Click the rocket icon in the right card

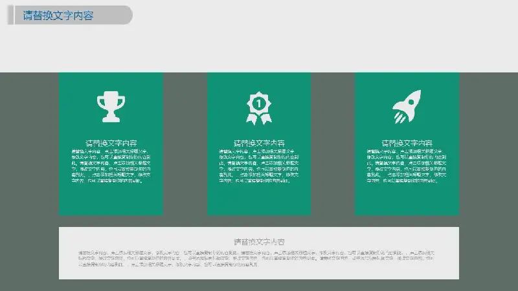pyautogui.click(x=407, y=107)
